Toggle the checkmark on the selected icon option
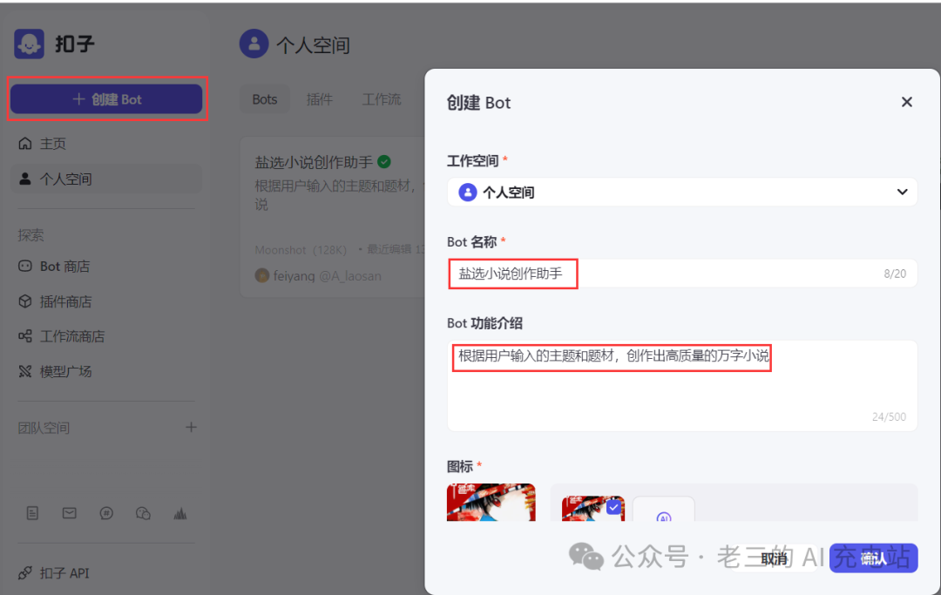The width and height of the screenshot is (941, 595). tap(613, 507)
